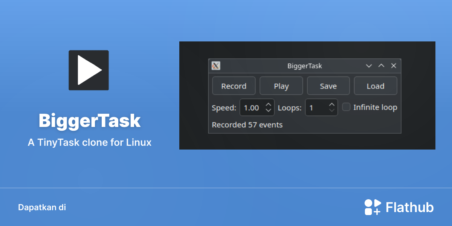Decrease the Loops count with down arrow
Image resolution: width=452 pixels, height=226 pixels.
coord(331,110)
